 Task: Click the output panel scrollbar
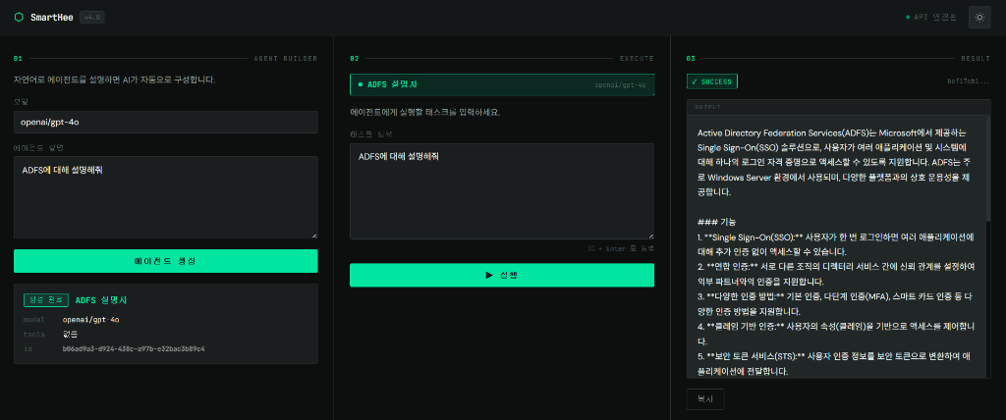pyautogui.click(x=987, y=167)
